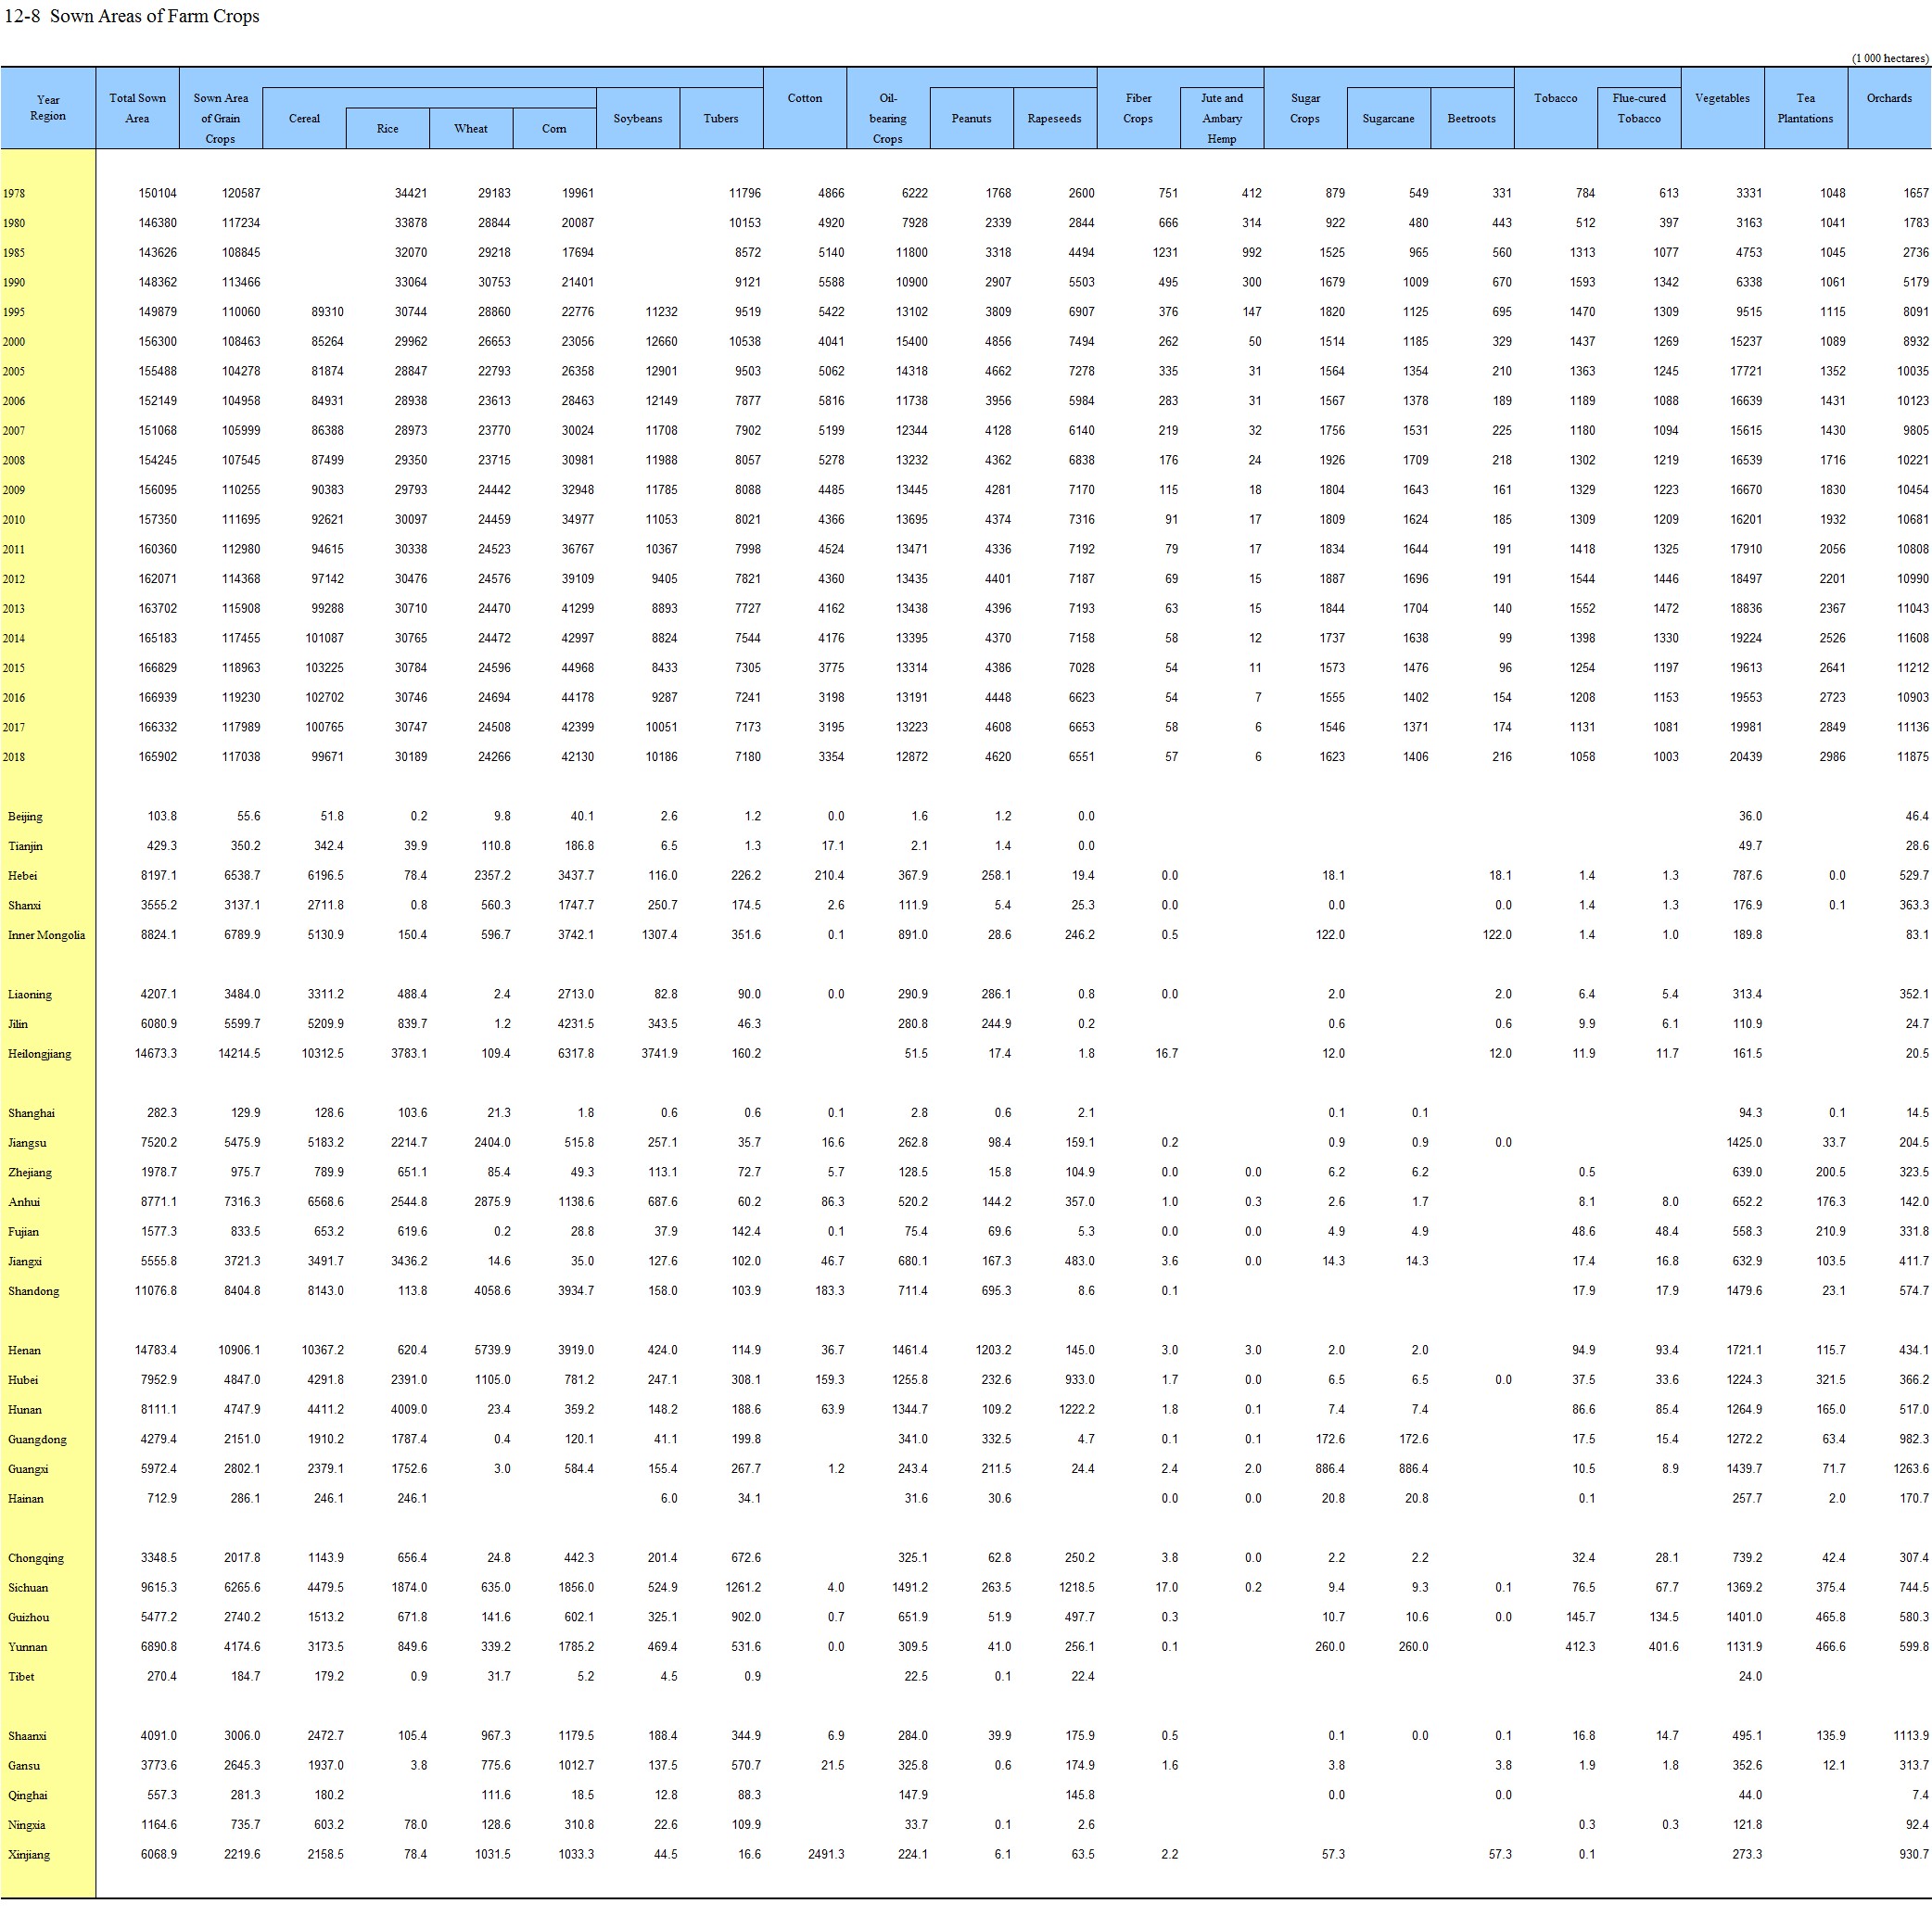The height and width of the screenshot is (1929, 1932).
Task: Click the 'Tea Plantations' column header
Action: pyautogui.click(x=1806, y=108)
